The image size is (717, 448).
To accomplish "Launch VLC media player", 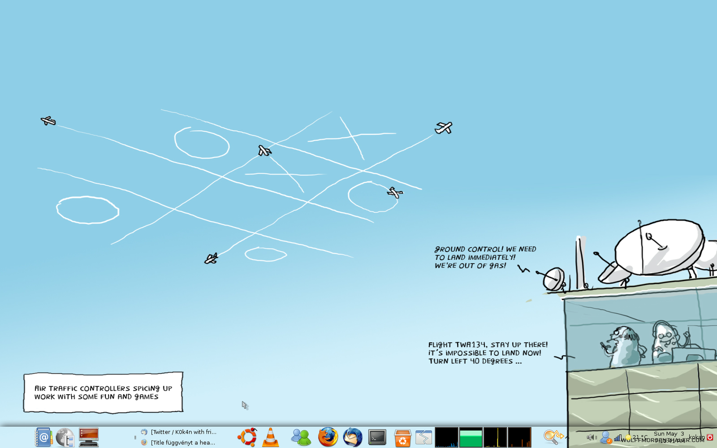I will (x=270, y=437).
